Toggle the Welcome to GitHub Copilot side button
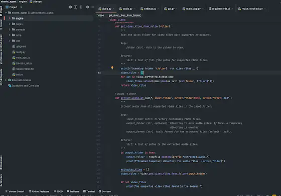This screenshot has height=196, width=281. click(x=1, y=49)
